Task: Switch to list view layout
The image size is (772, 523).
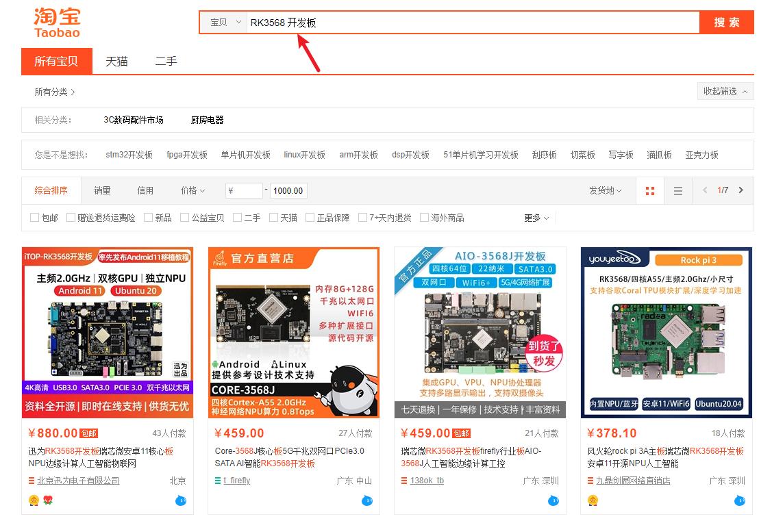Action: tap(678, 191)
